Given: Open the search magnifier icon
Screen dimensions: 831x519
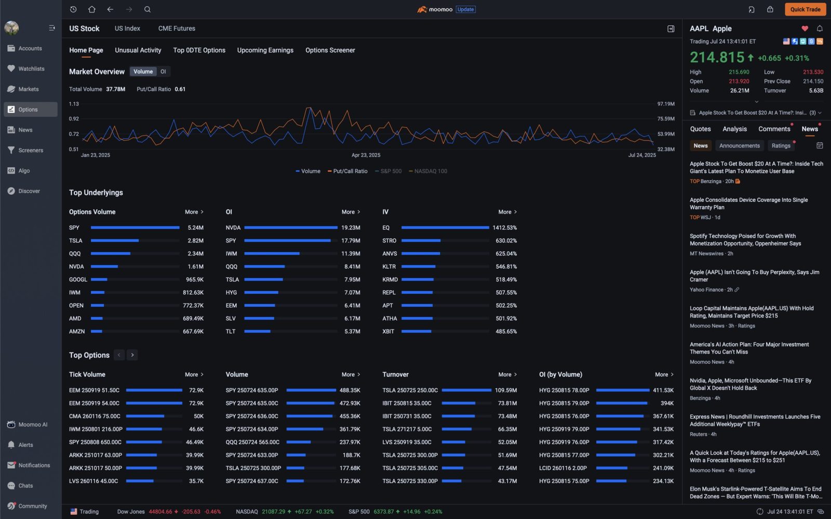Looking at the screenshot, I should [x=148, y=9].
